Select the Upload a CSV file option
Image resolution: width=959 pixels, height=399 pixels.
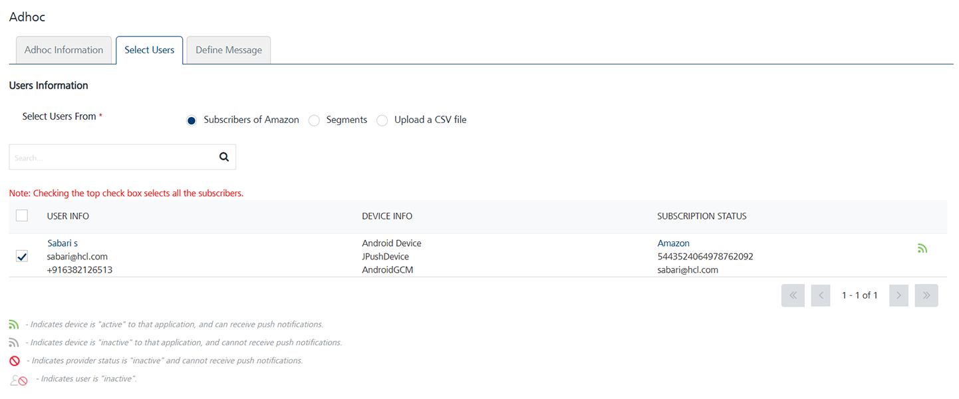(382, 120)
